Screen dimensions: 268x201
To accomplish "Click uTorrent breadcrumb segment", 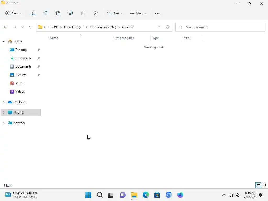I will coord(128,27).
